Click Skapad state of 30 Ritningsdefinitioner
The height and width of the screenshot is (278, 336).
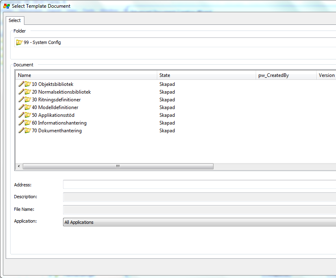[x=167, y=99]
